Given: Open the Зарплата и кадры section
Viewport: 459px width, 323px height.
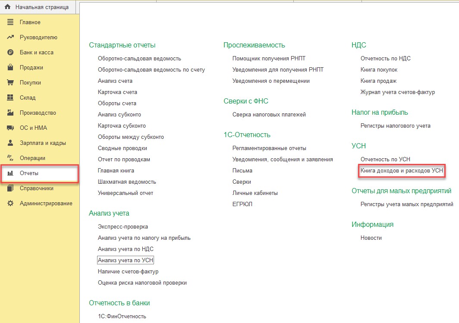Looking at the screenshot, I should [x=43, y=143].
